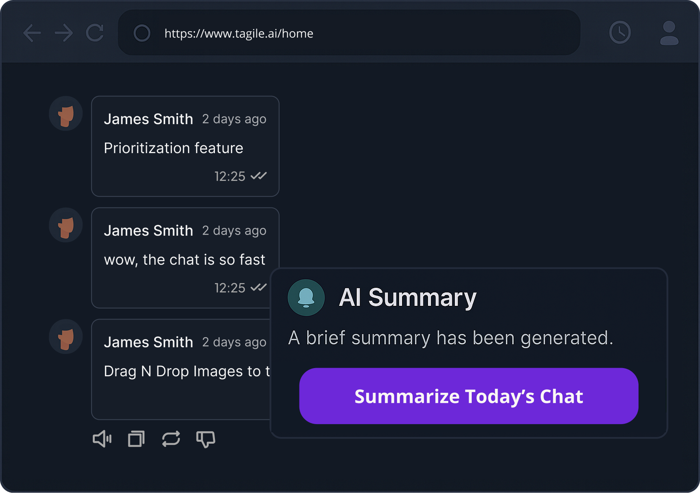
Task: Regenerate the response with the repeat icon
Action: coord(171,439)
